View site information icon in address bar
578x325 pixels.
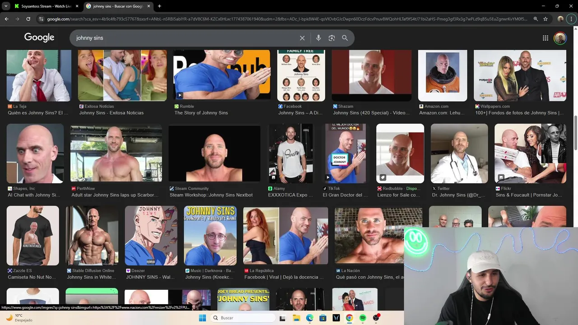(41, 19)
